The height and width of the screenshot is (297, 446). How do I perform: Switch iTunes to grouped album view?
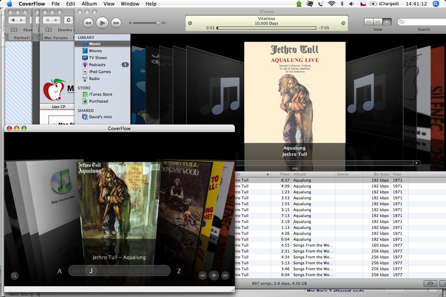[378, 22]
